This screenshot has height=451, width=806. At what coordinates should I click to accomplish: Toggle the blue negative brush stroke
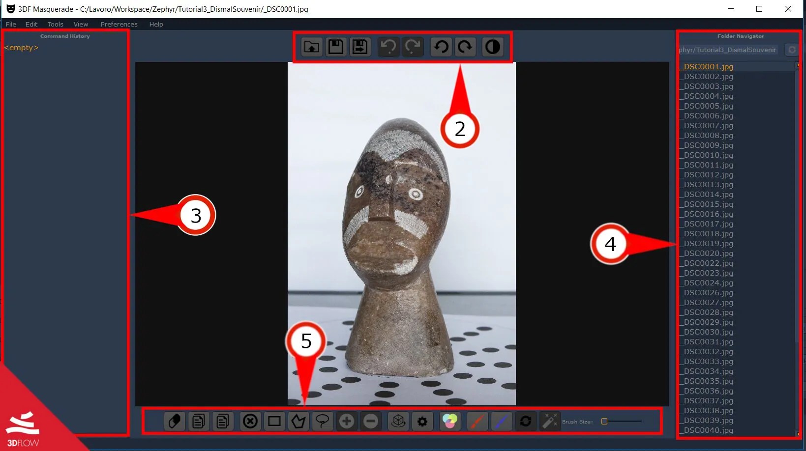click(x=502, y=421)
